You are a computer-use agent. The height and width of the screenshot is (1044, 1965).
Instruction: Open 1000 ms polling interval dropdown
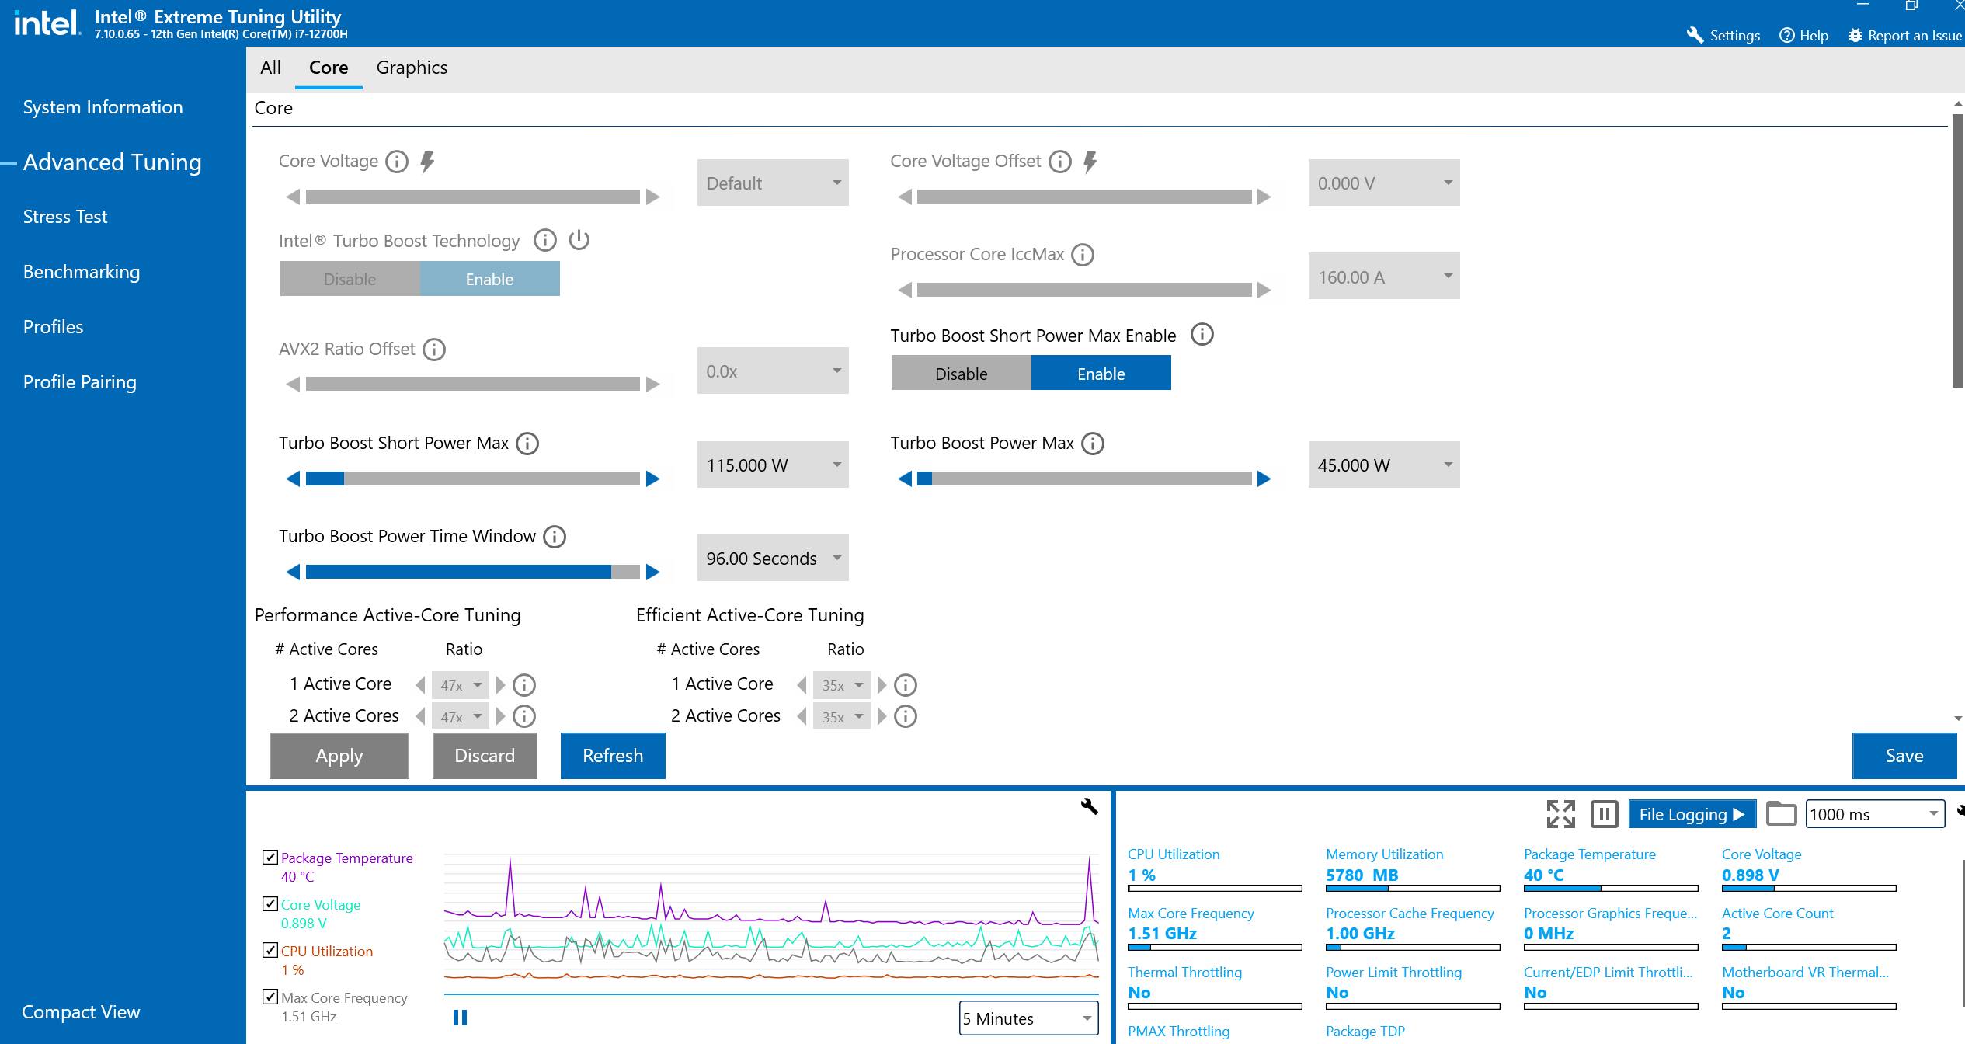1875,814
